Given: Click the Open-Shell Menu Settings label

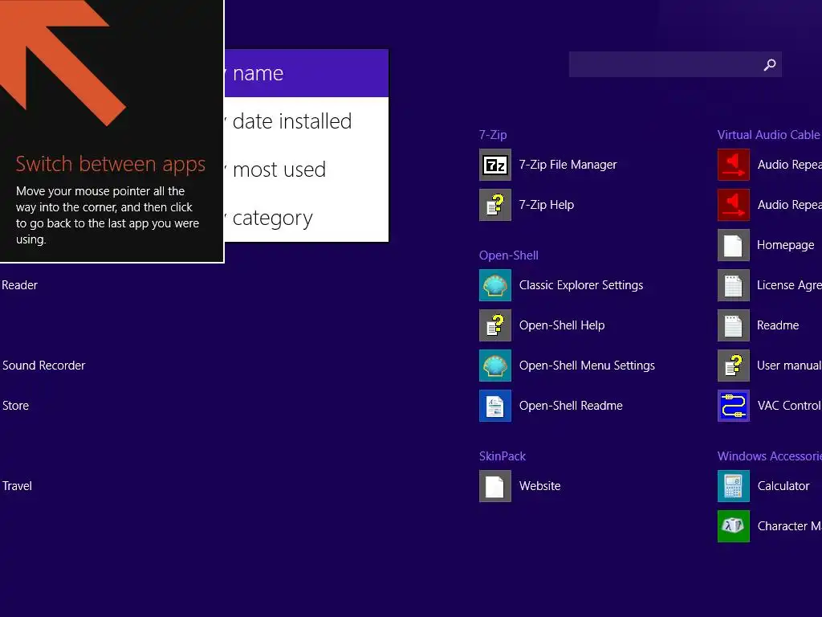Looking at the screenshot, I should pyautogui.click(x=587, y=366).
